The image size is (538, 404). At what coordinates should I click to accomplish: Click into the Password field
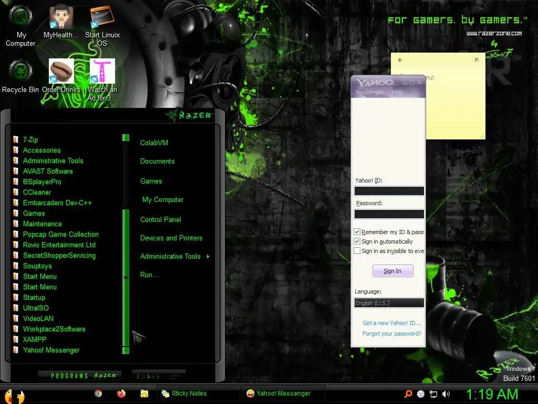[x=389, y=214]
